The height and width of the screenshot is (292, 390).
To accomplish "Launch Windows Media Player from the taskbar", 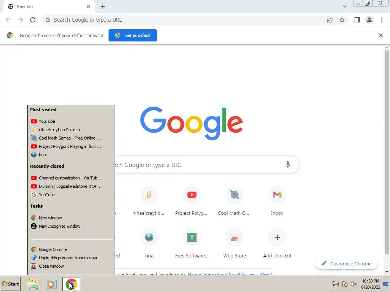I will tap(52, 284).
